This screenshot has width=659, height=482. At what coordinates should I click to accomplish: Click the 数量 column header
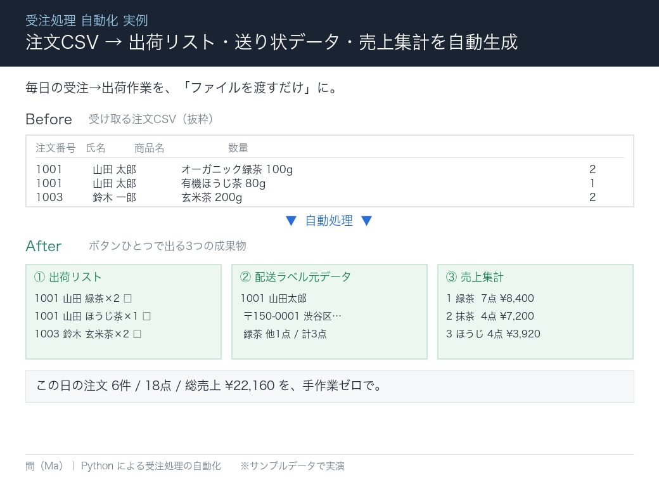pyautogui.click(x=238, y=148)
